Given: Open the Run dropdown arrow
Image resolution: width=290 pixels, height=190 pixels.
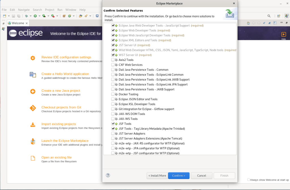Looking at the screenshot, I should (x=39, y=16).
